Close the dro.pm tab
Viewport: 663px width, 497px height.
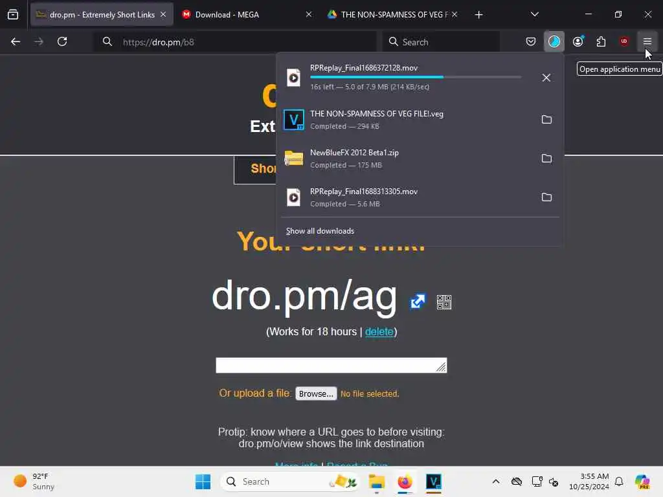coord(163,15)
